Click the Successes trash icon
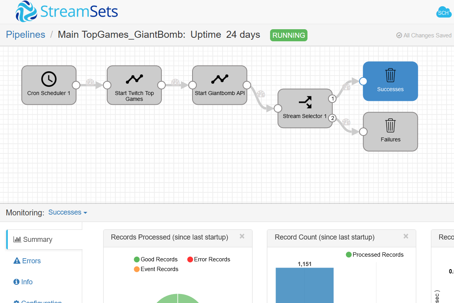Viewport: 454px width, 303px height. [x=390, y=75]
